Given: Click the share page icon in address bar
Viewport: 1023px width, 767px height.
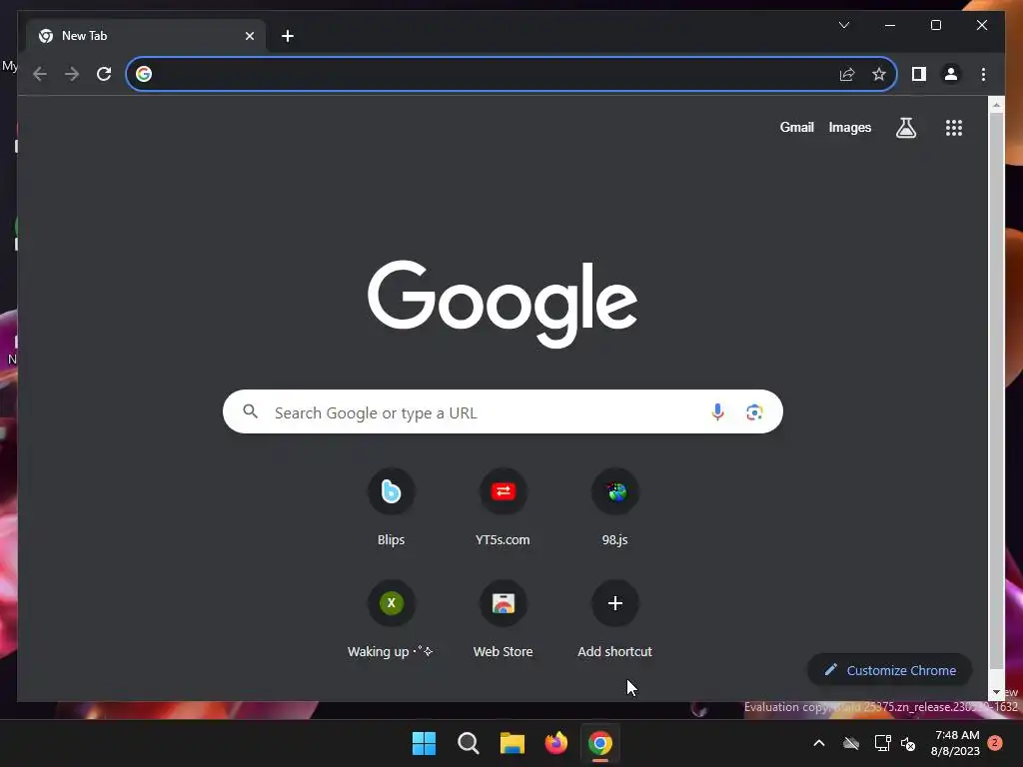Looking at the screenshot, I should click(847, 74).
